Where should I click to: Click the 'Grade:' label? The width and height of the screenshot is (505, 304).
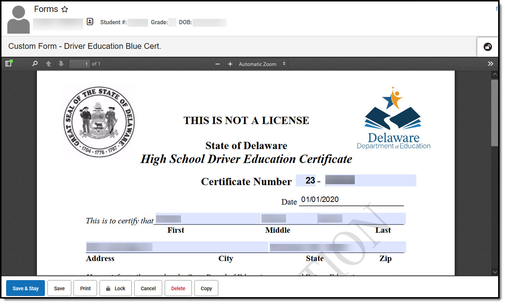(159, 22)
